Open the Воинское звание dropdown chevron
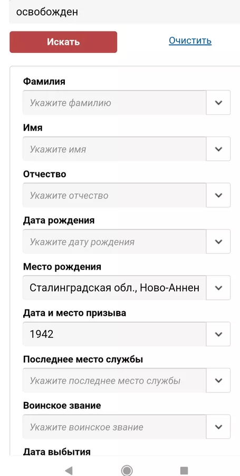Image resolution: width=240 pixels, height=476 pixels. point(218,427)
